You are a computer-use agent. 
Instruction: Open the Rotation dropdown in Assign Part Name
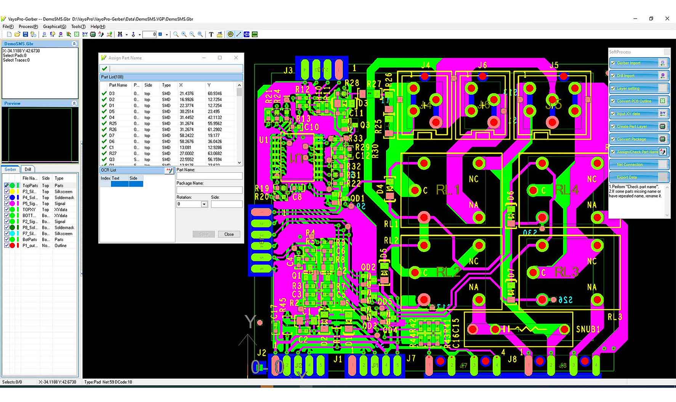point(204,204)
